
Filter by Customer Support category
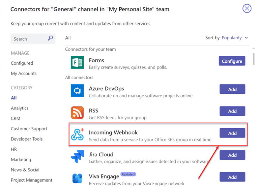29,129
